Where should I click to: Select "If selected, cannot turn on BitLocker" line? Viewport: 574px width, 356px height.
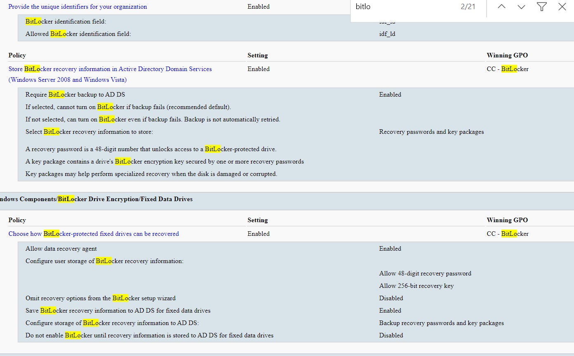(x=128, y=107)
